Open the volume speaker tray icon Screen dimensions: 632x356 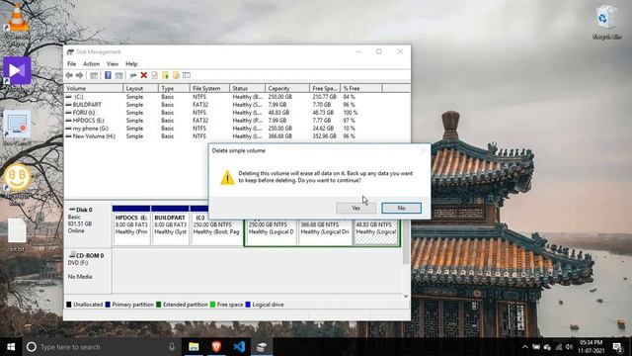[569, 347]
